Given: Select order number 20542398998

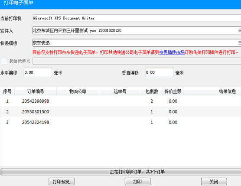Looking at the screenshot, I should [36, 101].
